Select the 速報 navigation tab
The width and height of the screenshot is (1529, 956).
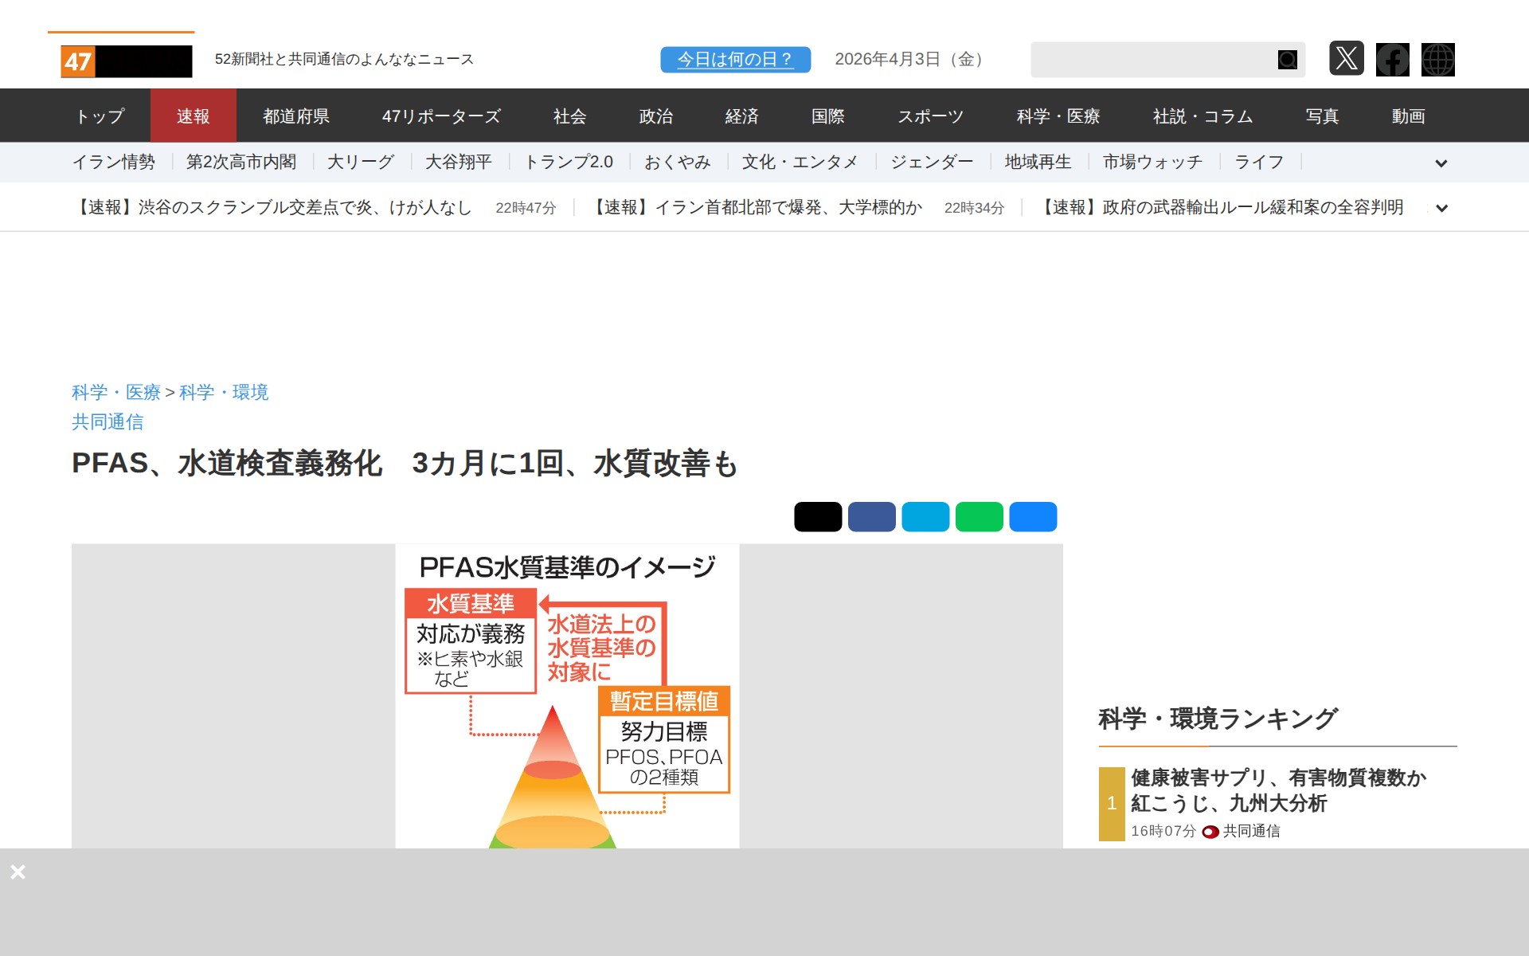click(193, 116)
